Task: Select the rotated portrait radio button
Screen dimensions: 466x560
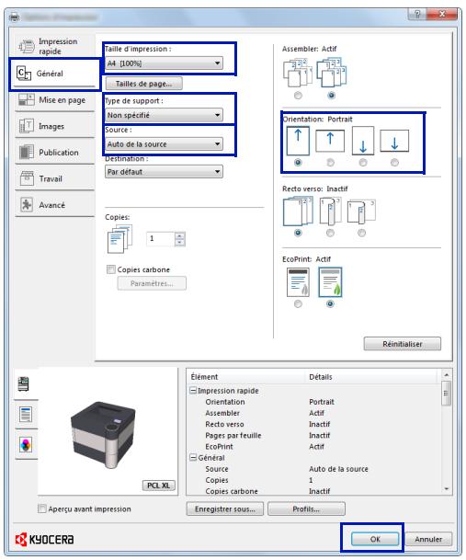Action: pyautogui.click(x=363, y=163)
